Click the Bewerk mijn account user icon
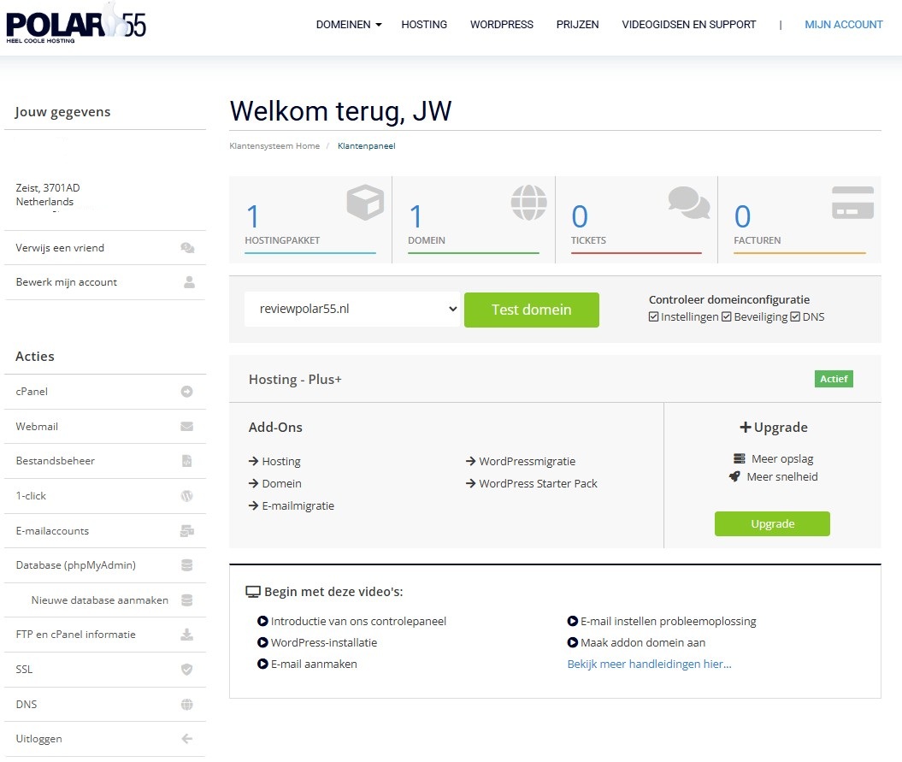The height and width of the screenshot is (762, 902). pos(189,282)
